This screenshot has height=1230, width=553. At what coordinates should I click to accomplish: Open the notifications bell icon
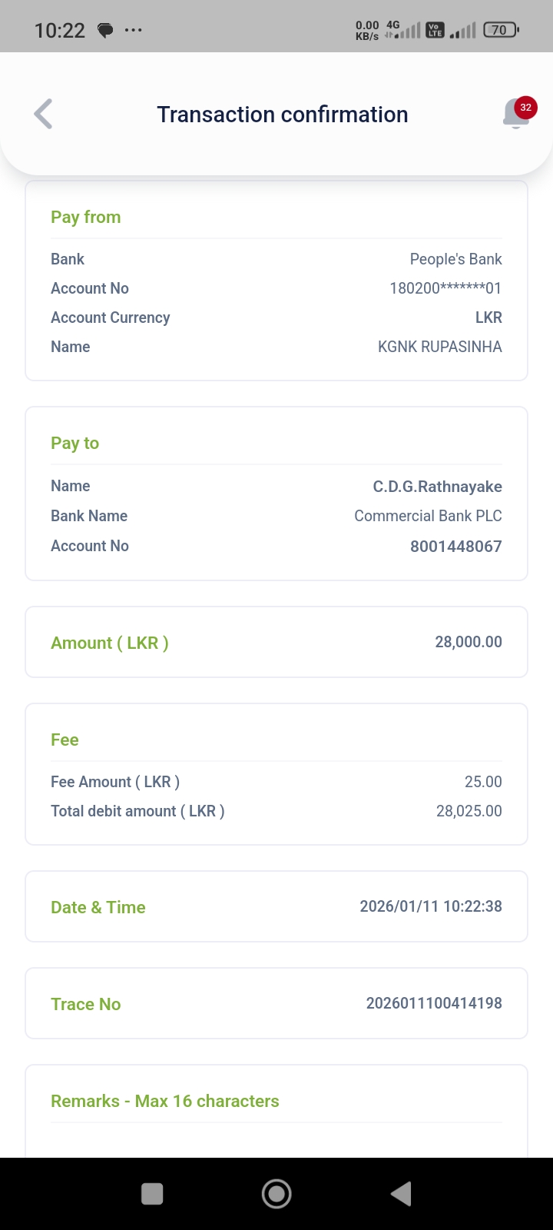coord(515,115)
